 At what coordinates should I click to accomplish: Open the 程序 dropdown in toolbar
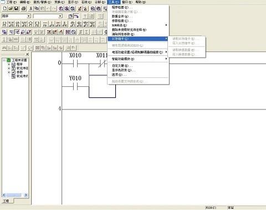coord(29,16)
